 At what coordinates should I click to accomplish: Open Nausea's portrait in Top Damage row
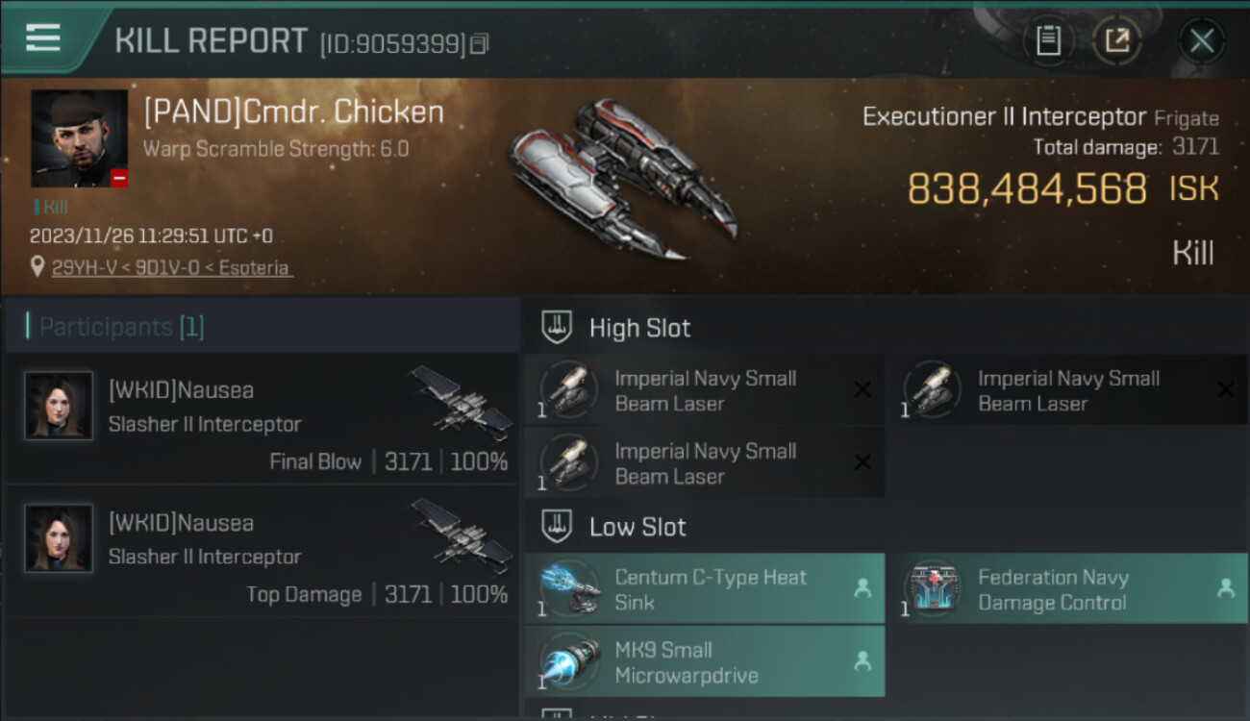(59, 538)
